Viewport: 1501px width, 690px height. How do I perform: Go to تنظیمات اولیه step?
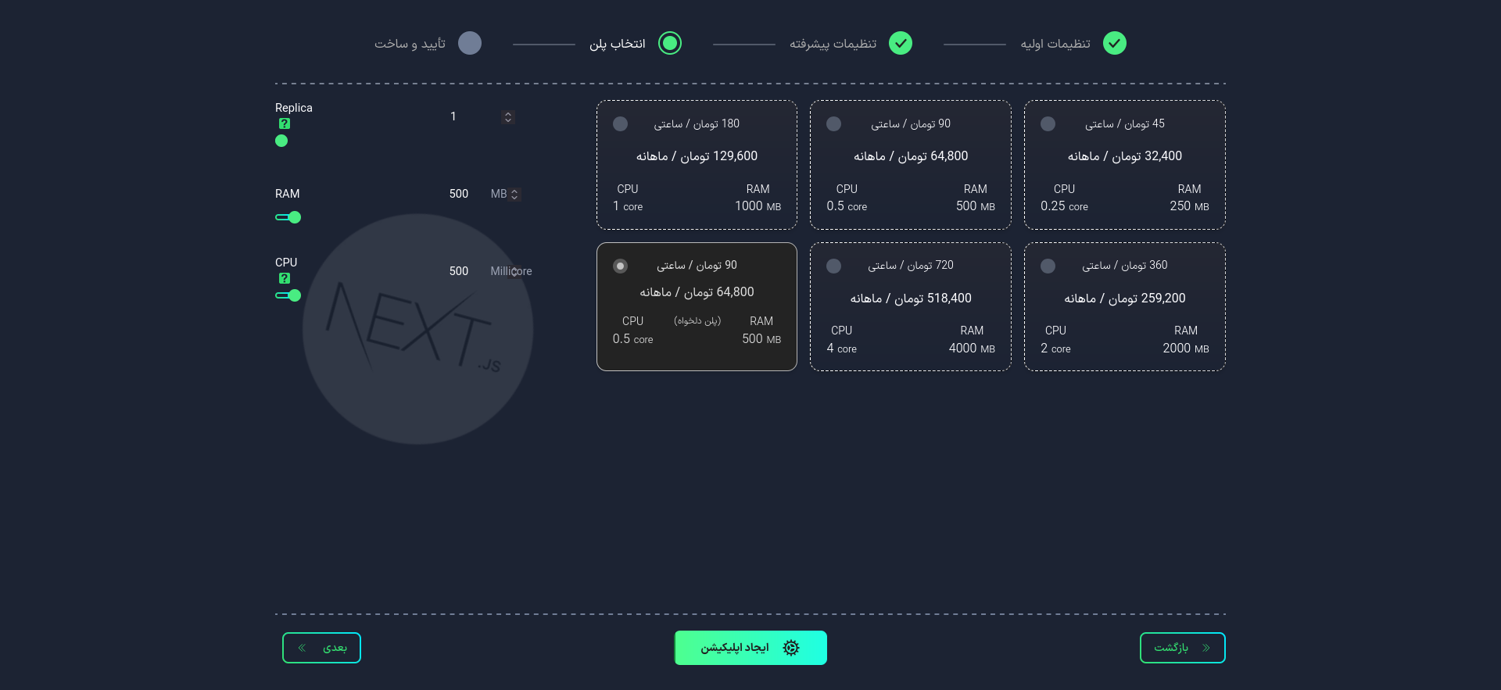[x=1055, y=44]
